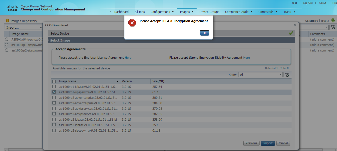This screenshot has height=151, width=337.
Task: Open End User License Agreement Here link
Action: point(128,57)
